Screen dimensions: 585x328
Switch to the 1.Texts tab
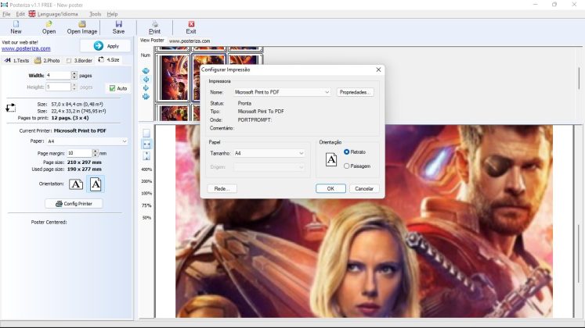coord(16,60)
